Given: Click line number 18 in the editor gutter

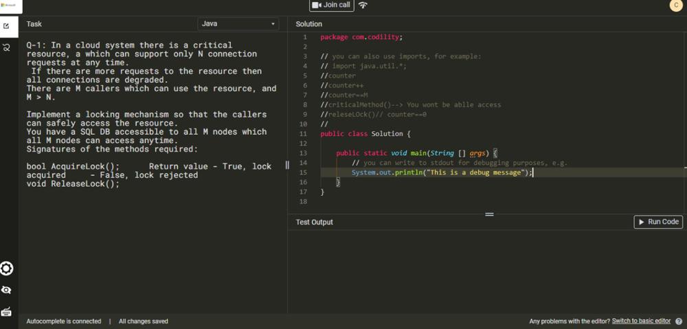Looking at the screenshot, I should click(x=303, y=201).
